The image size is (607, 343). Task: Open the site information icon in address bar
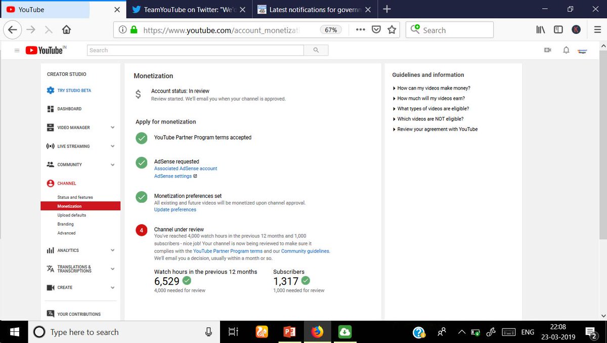click(122, 30)
